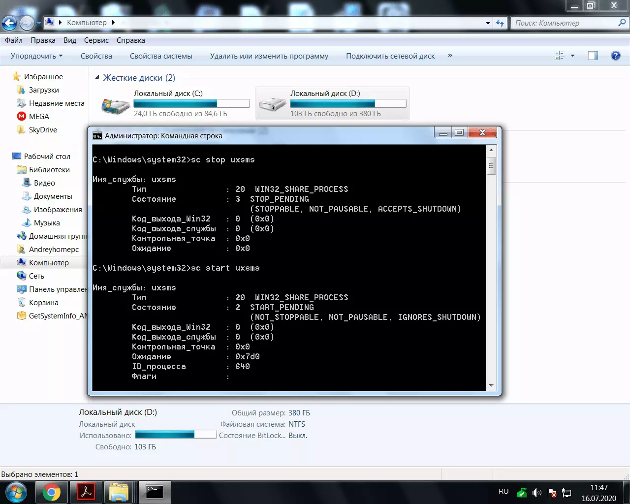
Task: Click breadcrumb arrow after Компьютер
Action: point(113,22)
